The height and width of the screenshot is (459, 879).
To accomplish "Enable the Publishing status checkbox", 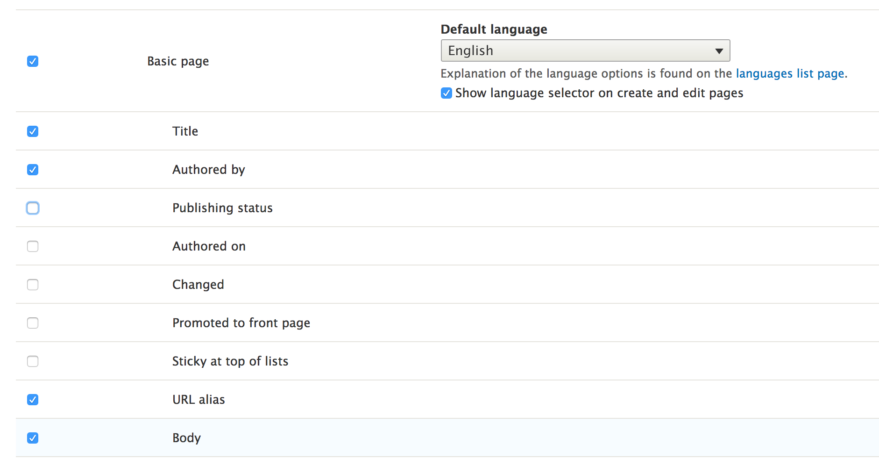I will (33, 208).
